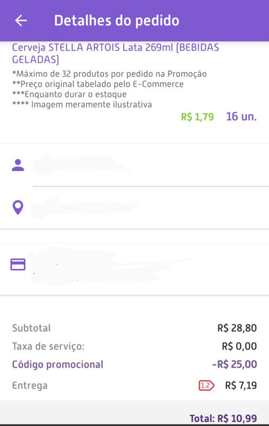Click the -R$ 25,00 promo discount
This screenshot has height=426, width=269.
pos(235,364)
